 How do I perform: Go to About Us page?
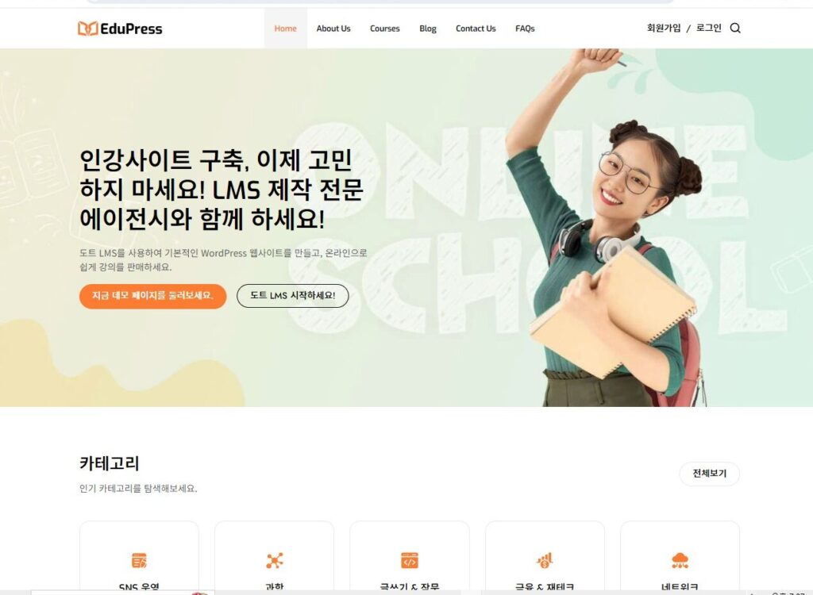[x=333, y=29]
